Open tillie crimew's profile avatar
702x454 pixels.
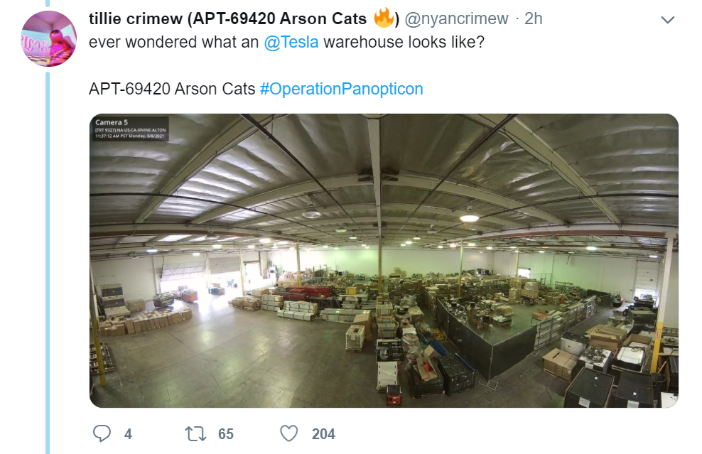pos(49,38)
